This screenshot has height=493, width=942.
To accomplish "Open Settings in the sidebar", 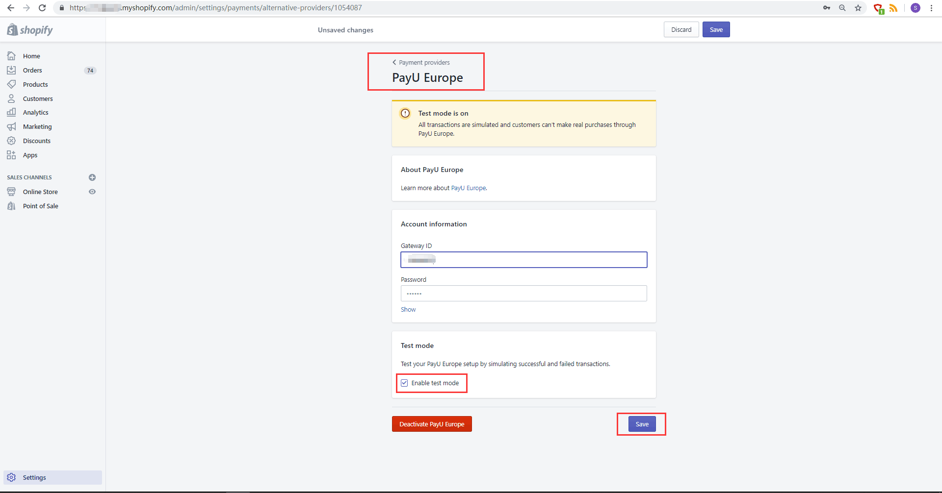I will (52, 477).
